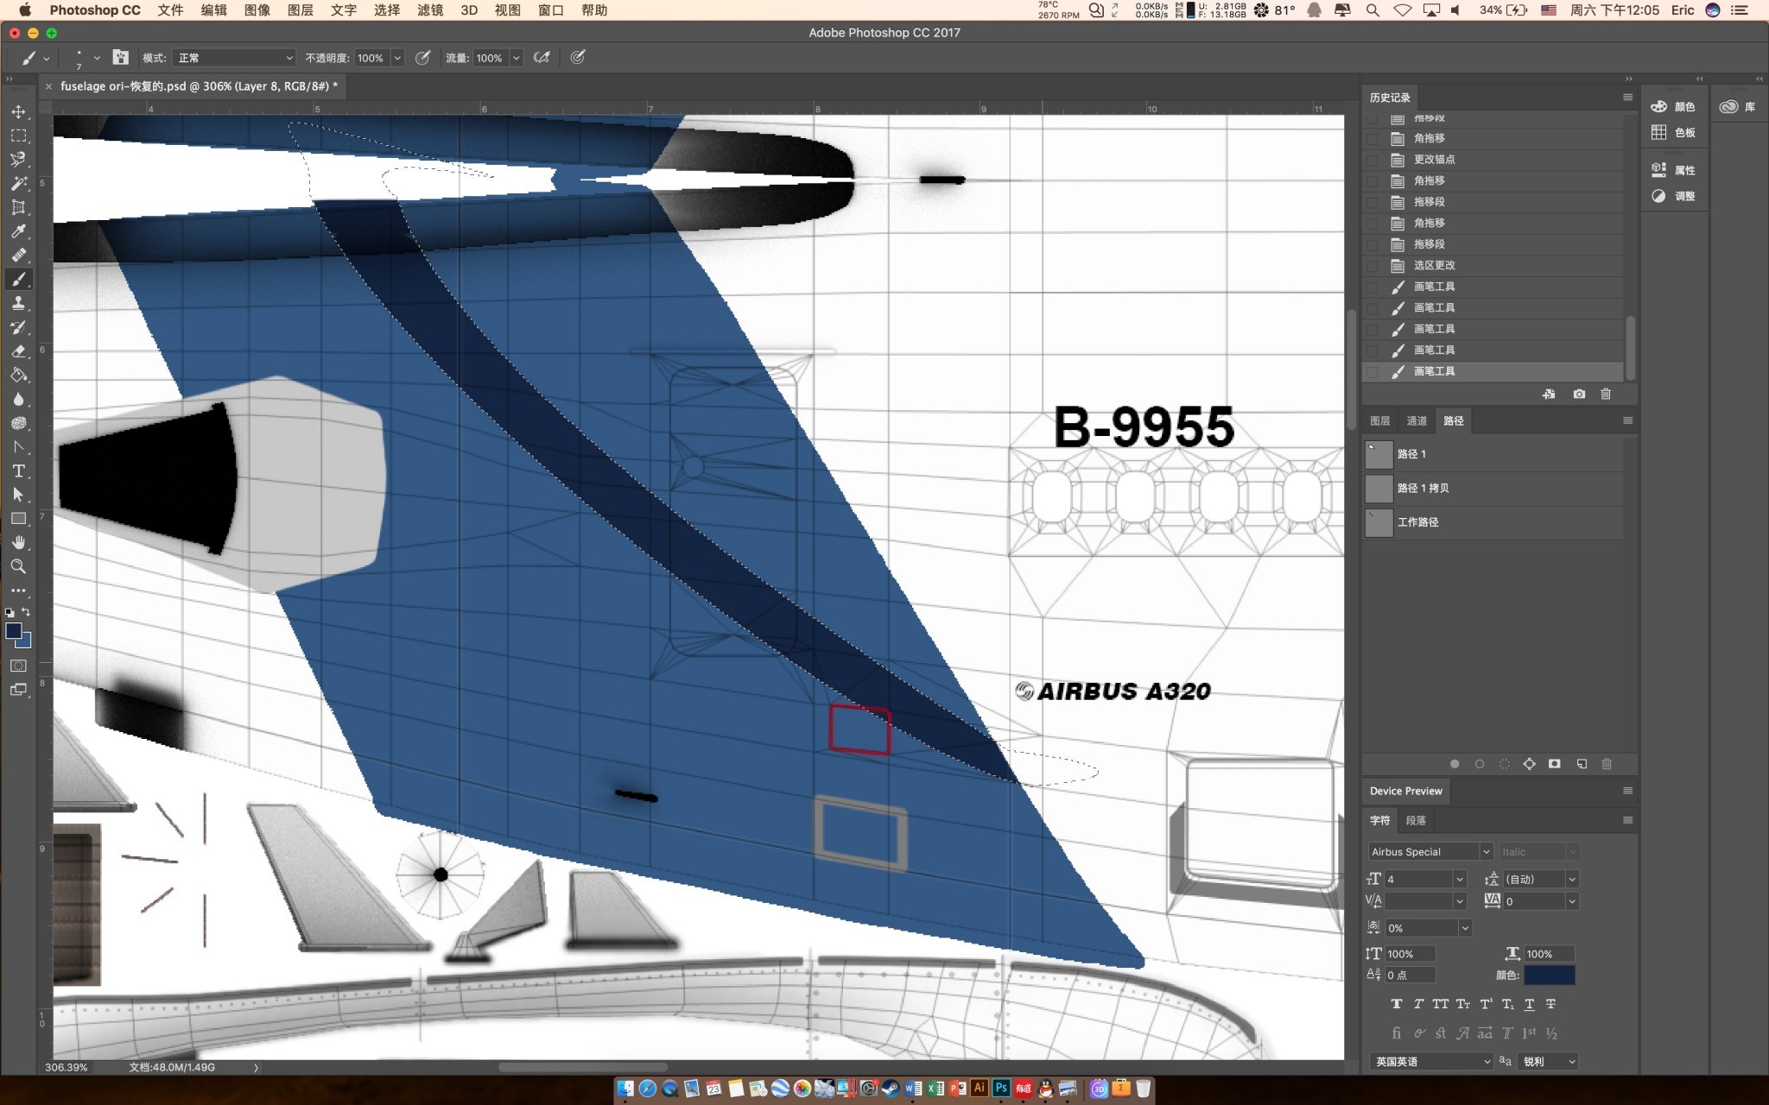Select the Eyedropper tool
The image size is (1769, 1105).
click(18, 231)
